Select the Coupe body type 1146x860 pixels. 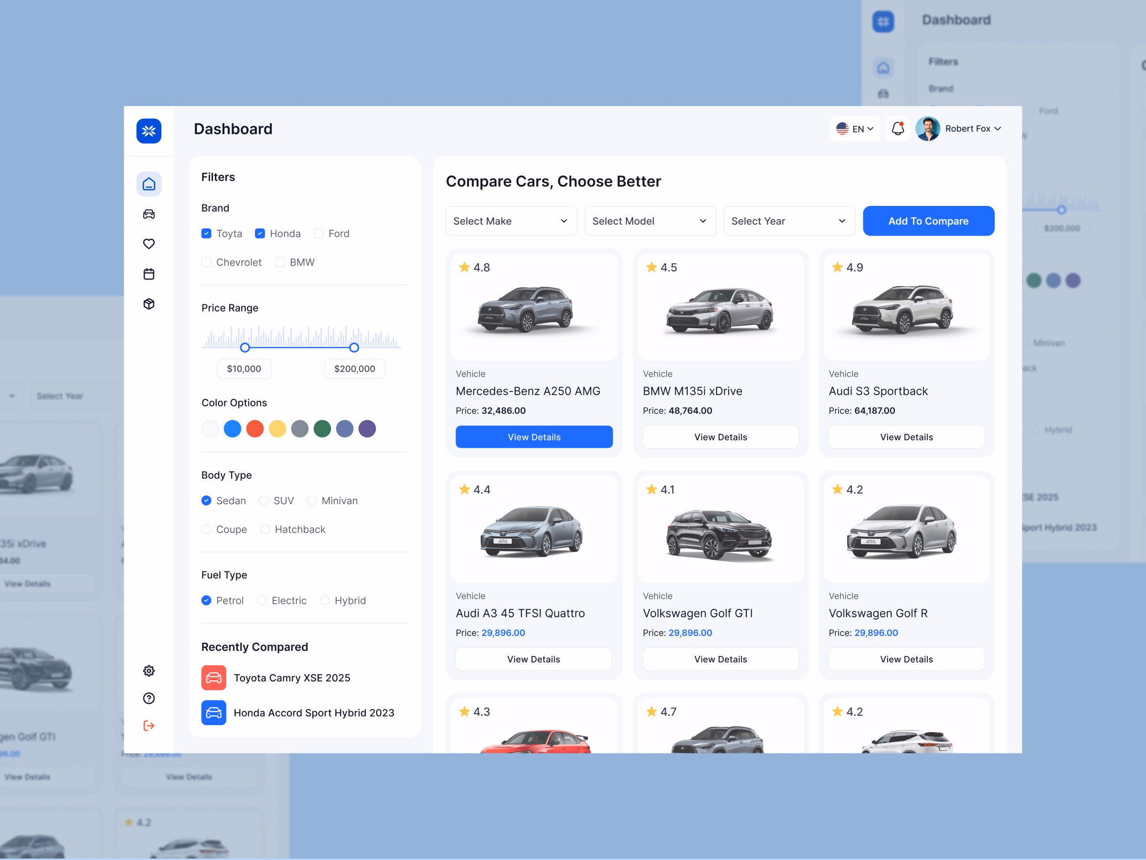tap(206, 529)
